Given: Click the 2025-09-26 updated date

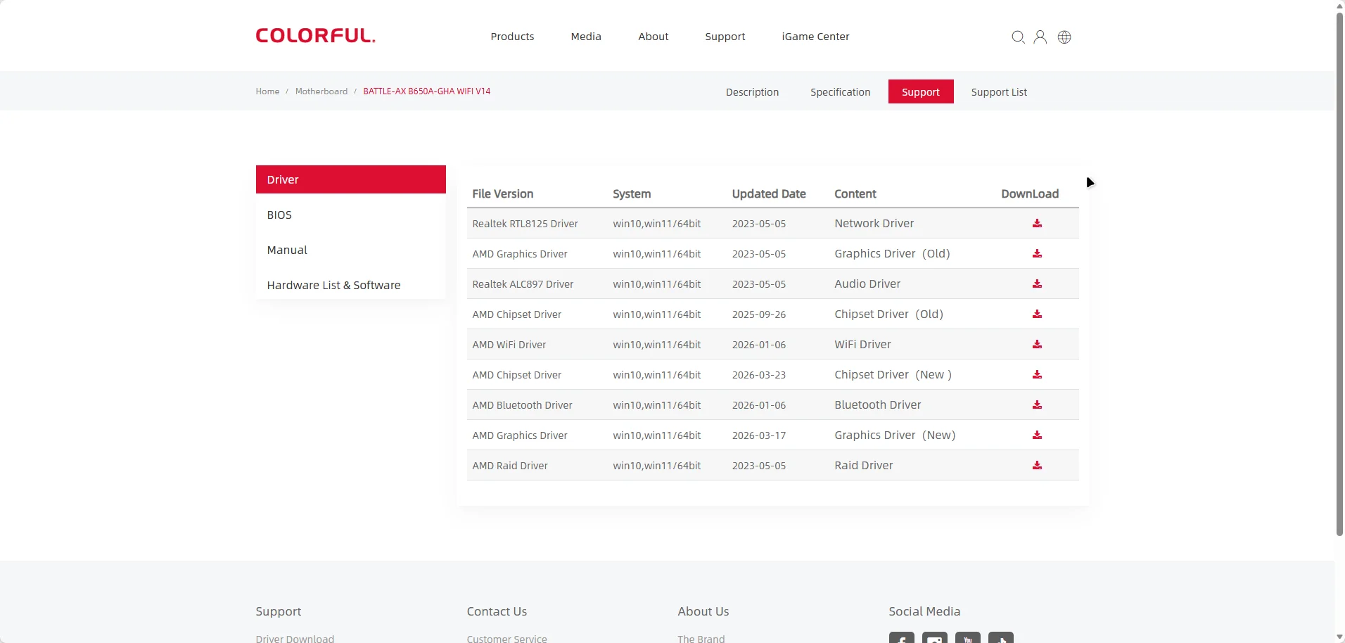Looking at the screenshot, I should pyautogui.click(x=759, y=314).
